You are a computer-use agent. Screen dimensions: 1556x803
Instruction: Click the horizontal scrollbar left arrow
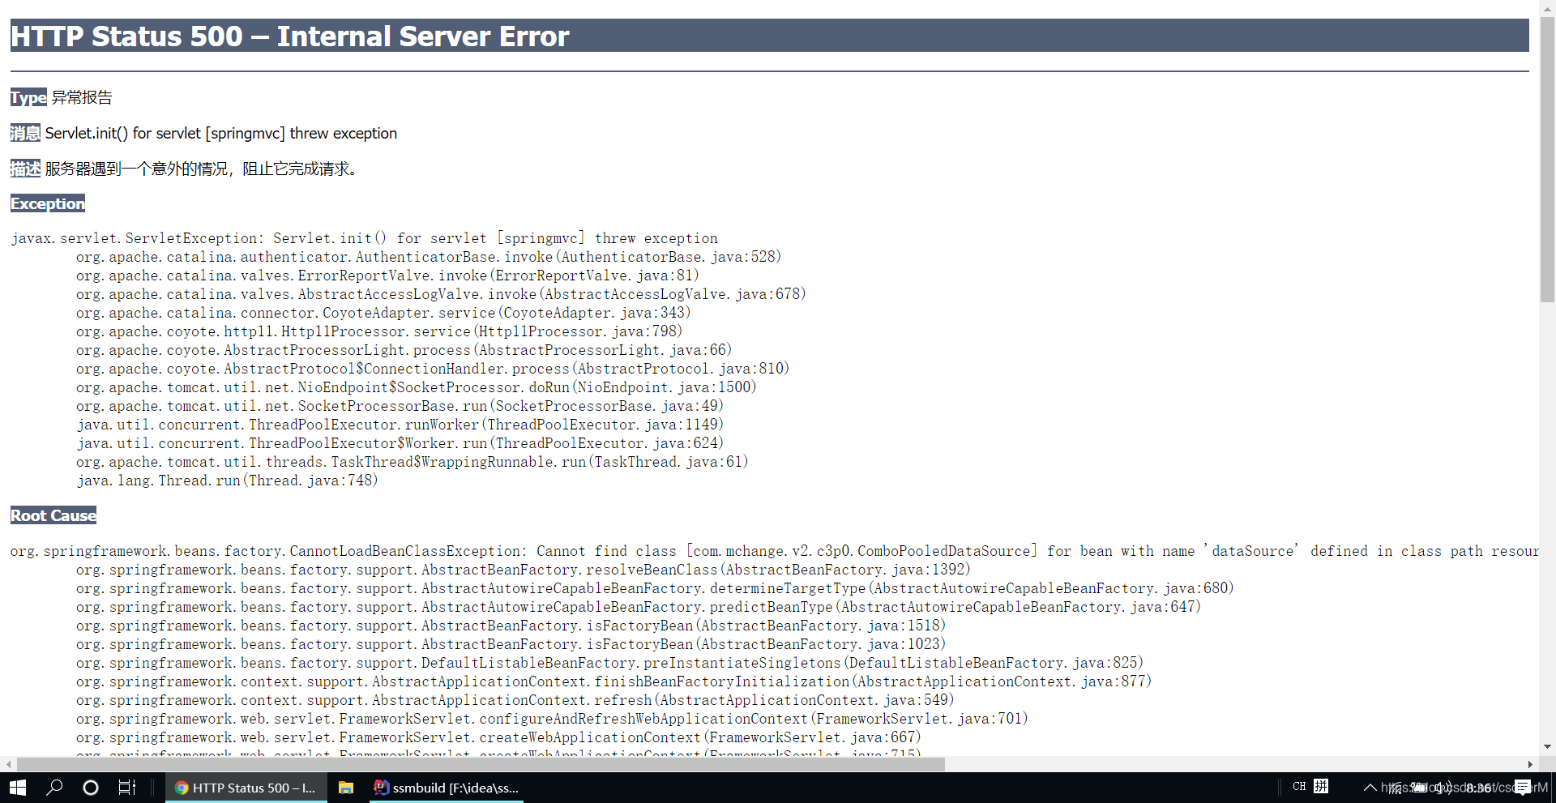click(7, 764)
